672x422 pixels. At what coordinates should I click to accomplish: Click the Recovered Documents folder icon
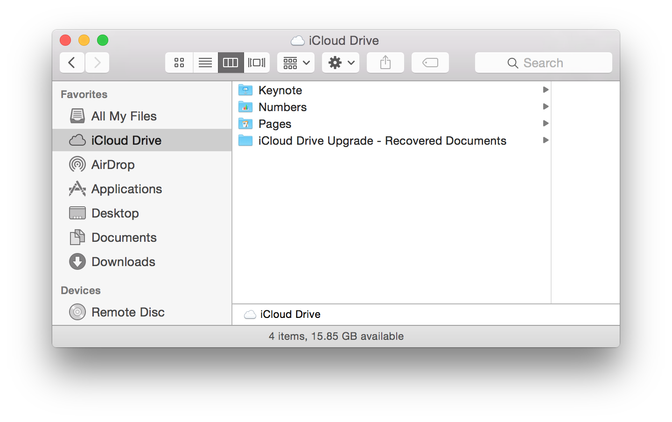[245, 141]
